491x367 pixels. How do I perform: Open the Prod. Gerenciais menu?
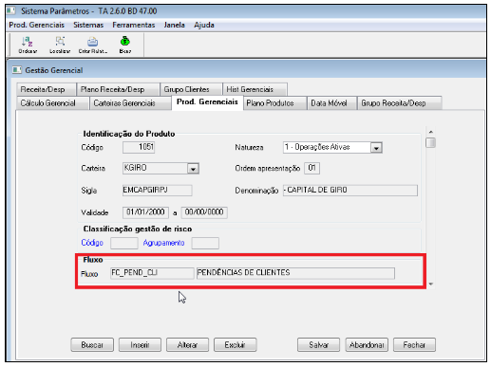coord(36,25)
